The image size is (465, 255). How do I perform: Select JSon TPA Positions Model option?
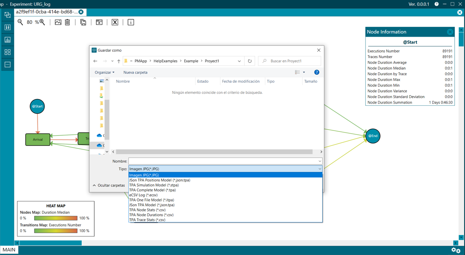tap(225, 180)
